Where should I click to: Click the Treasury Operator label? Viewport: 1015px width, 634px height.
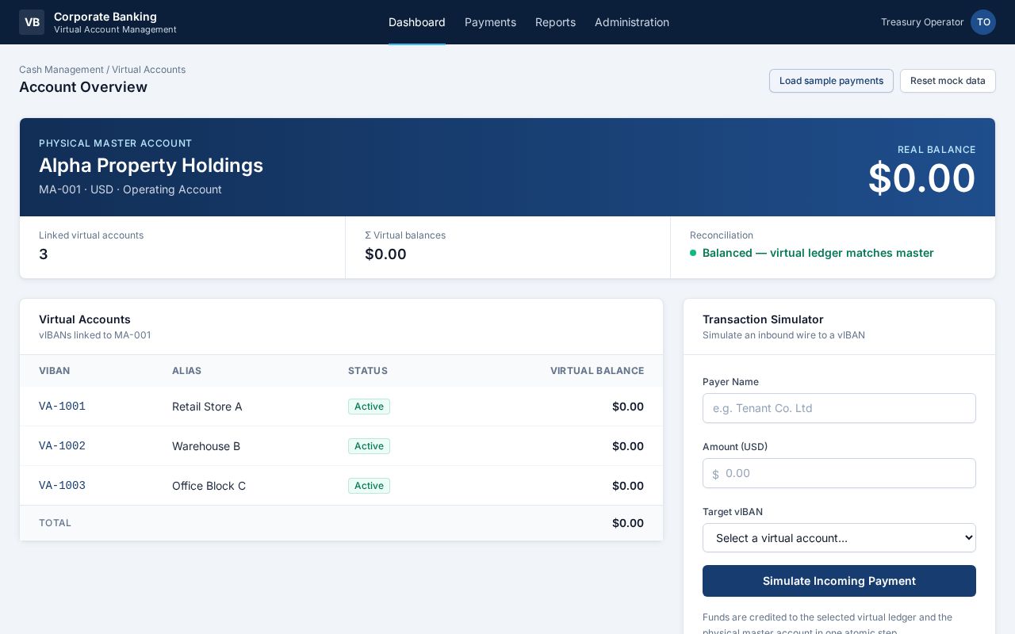pos(922,22)
